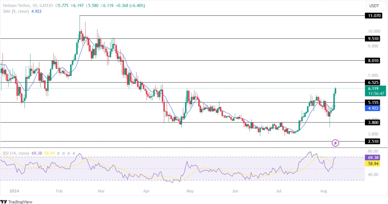
Task: Click the 3.800 horizontal line price label
Action: [x=373, y=122]
